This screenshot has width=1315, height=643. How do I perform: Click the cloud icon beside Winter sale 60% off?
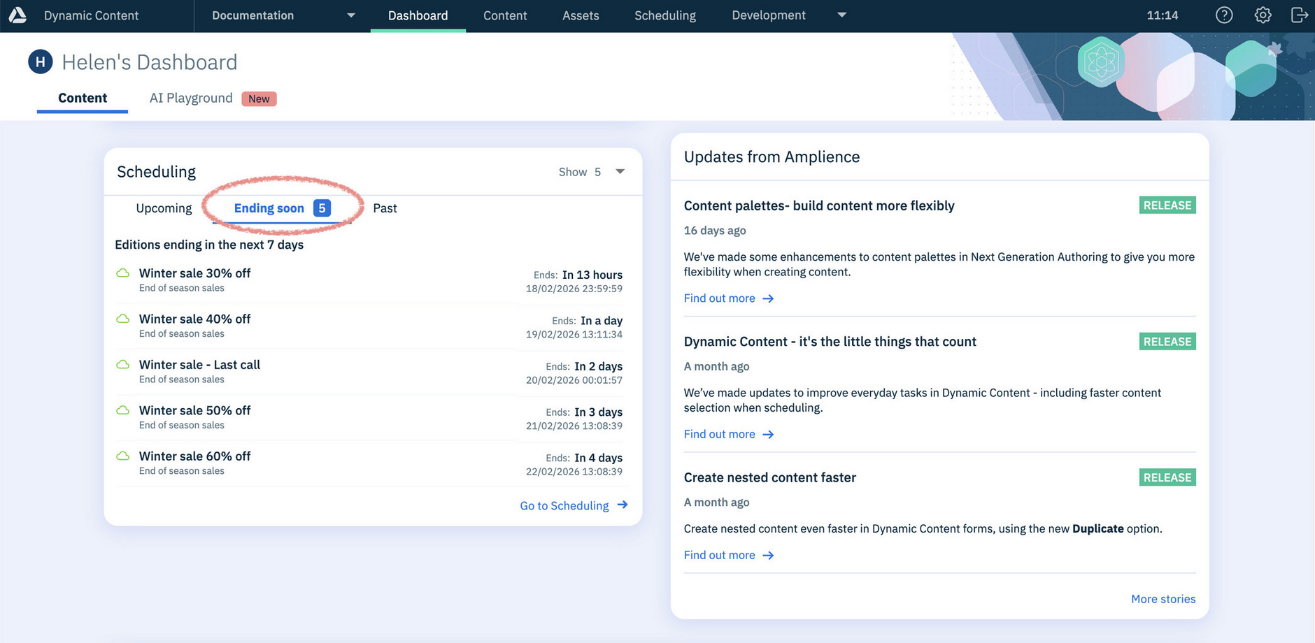[122, 456]
